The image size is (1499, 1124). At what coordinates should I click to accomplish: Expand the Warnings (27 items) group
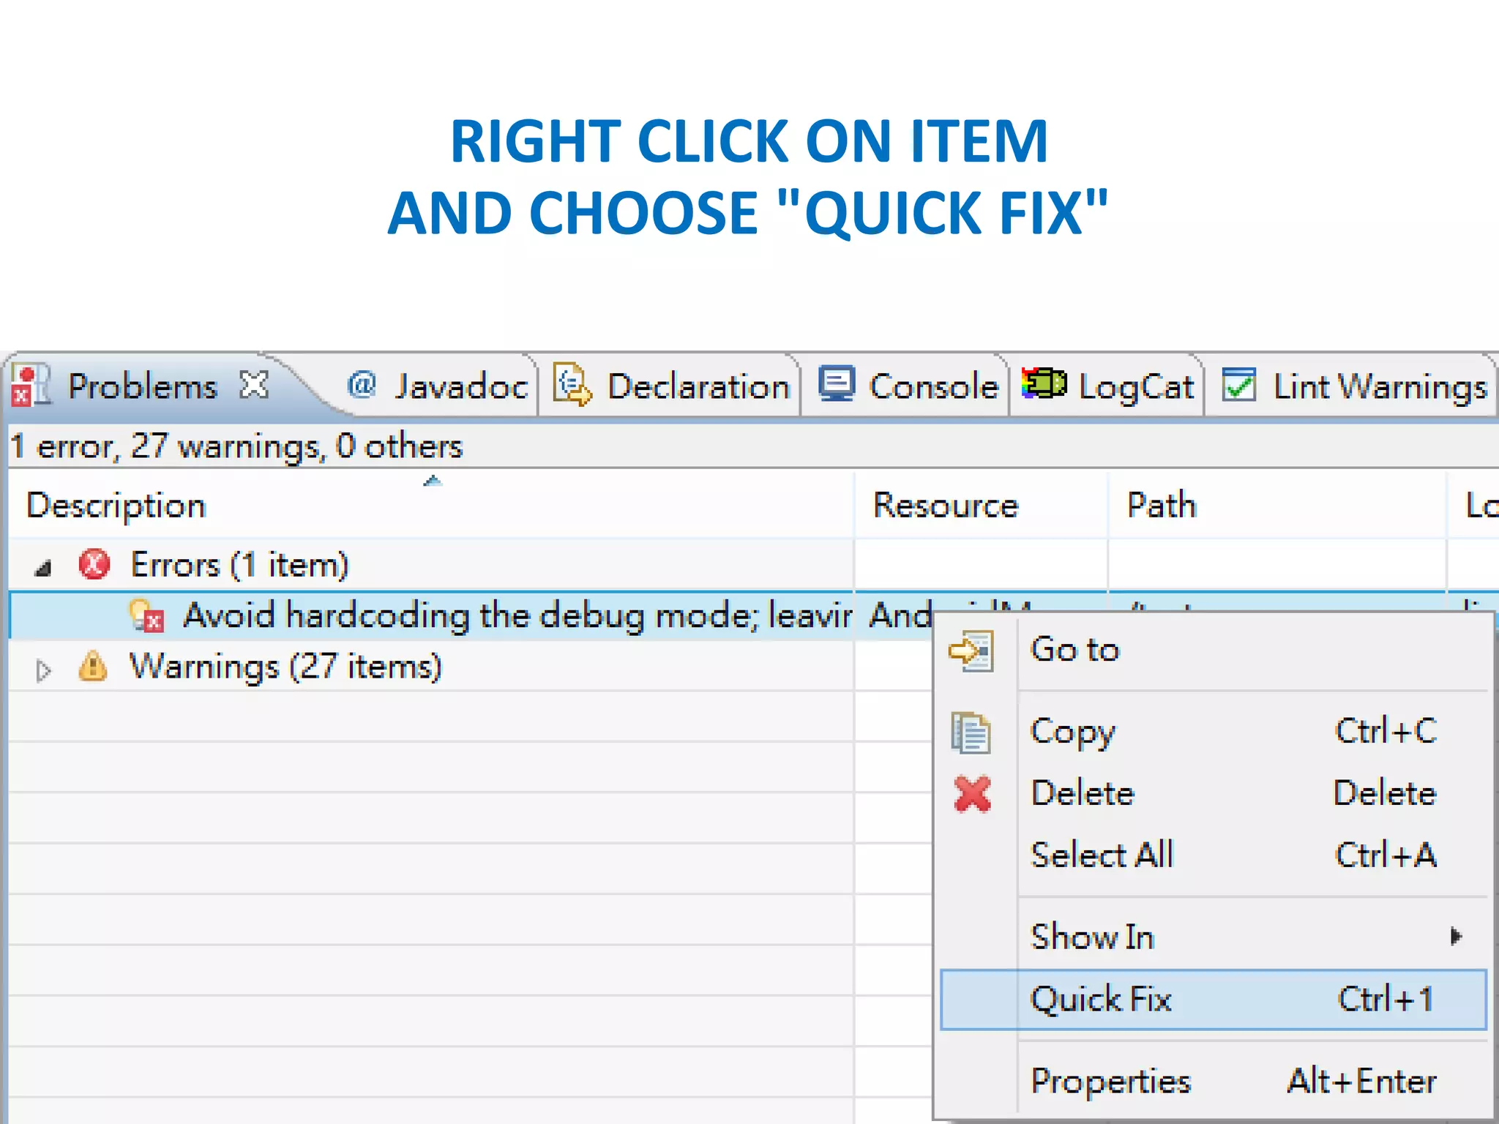point(43,670)
